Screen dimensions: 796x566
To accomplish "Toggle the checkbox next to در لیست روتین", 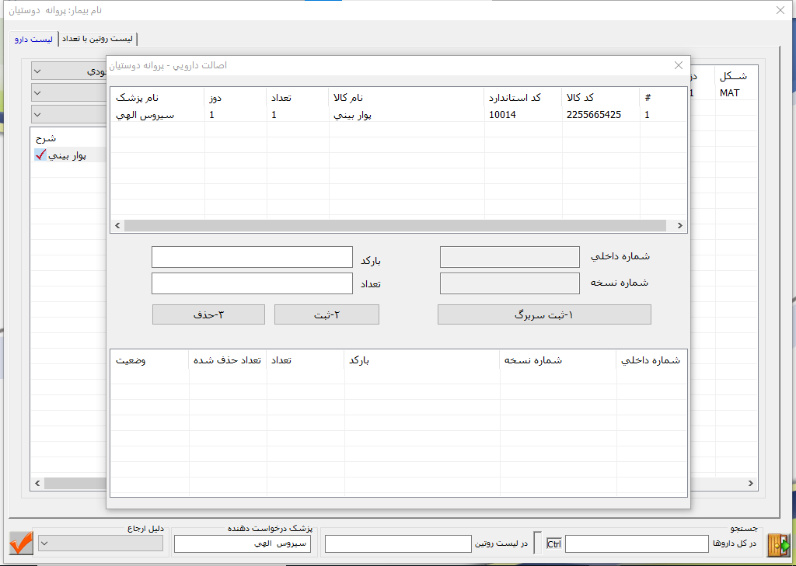I will (x=538, y=543).
